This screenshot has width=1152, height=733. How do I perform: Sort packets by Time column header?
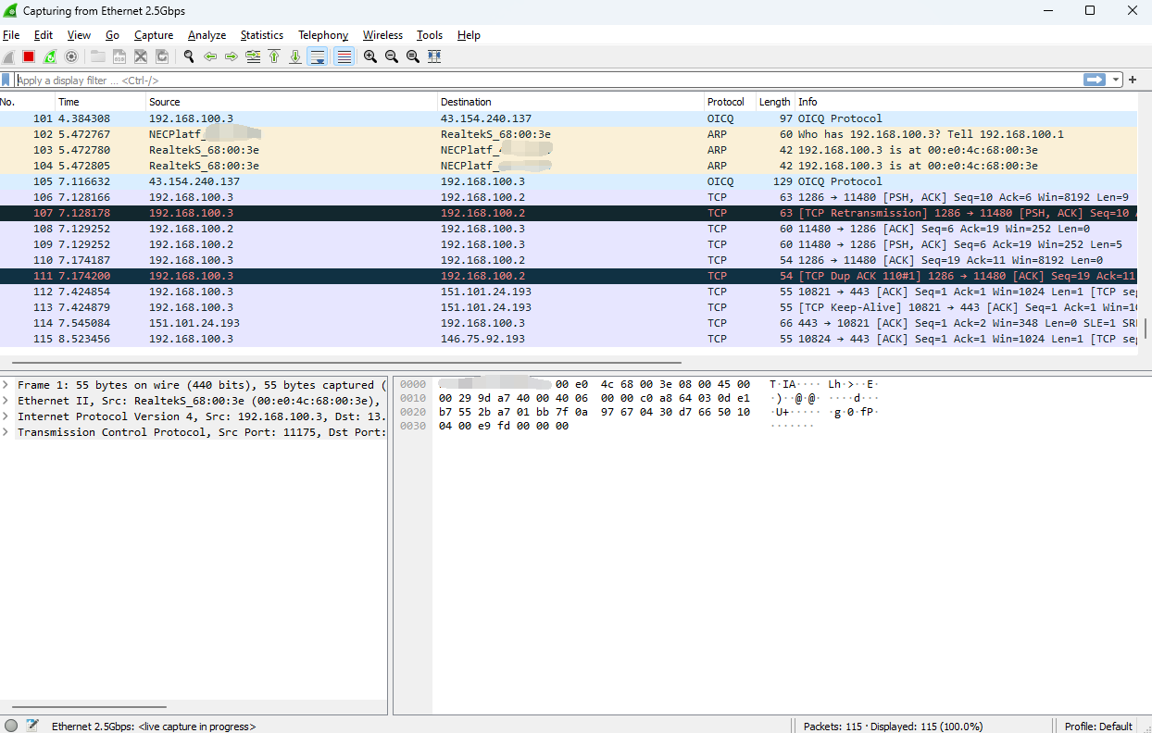pos(100,102)
